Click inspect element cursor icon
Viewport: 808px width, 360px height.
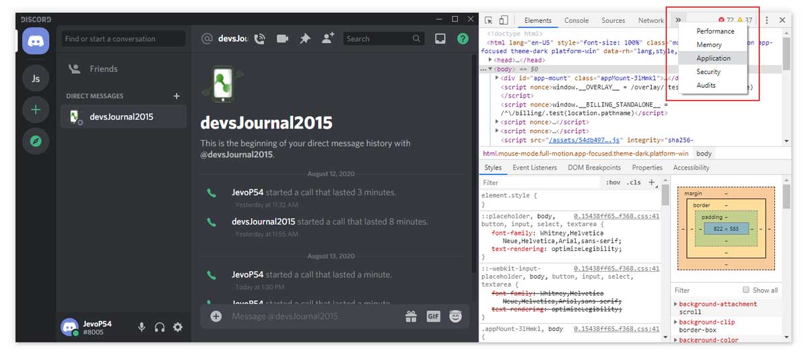489,20
